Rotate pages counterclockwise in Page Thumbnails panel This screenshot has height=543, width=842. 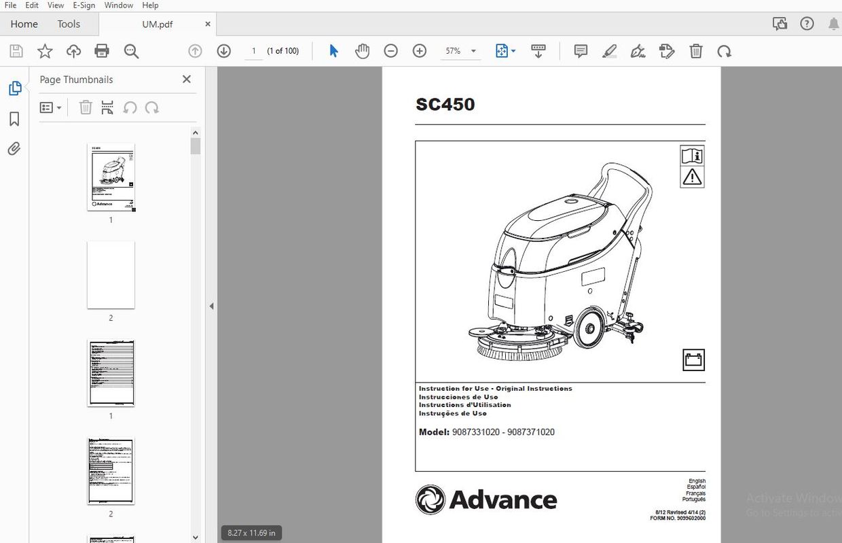click(129, 107)
